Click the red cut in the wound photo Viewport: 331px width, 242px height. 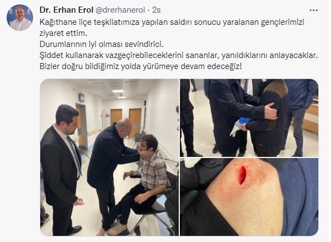pyautogui.click(x=242, y=175)
